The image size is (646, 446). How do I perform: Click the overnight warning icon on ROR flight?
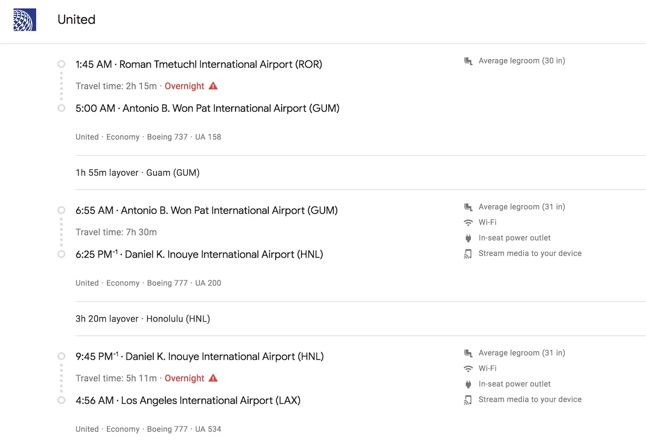pyautogui.click(x=213, y=86)
